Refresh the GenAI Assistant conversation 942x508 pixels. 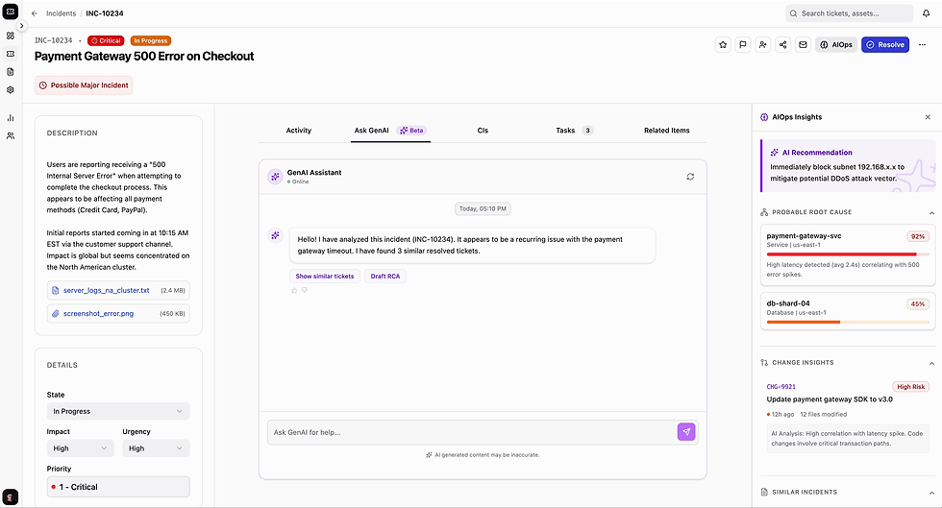point(689,177)
